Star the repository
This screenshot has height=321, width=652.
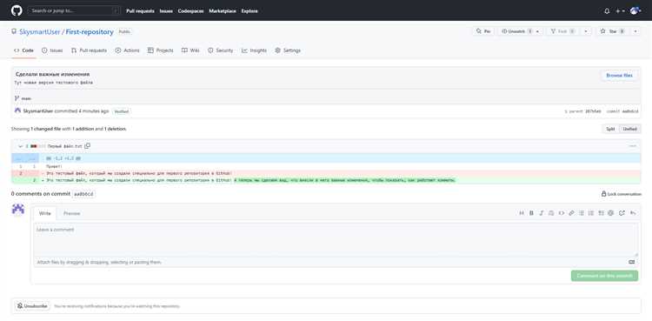point(614,31)
